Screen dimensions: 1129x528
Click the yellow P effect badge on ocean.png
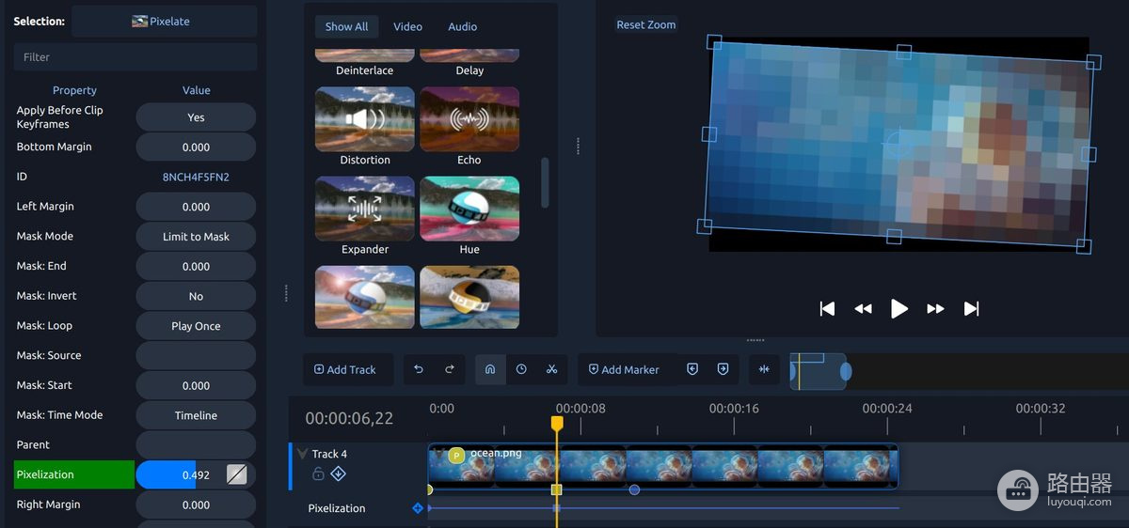pos(456,456)
